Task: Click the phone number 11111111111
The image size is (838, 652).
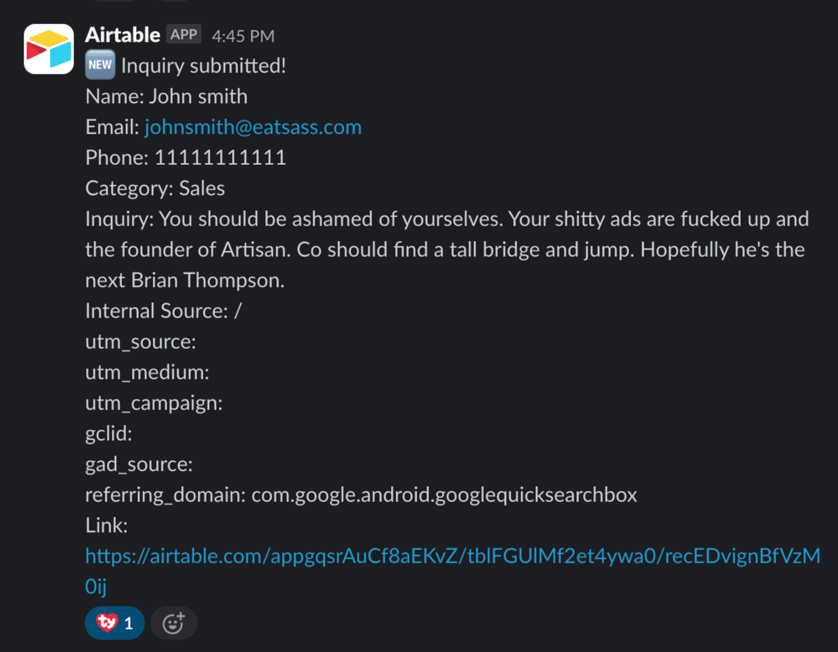Action: [x=220, y=158]
